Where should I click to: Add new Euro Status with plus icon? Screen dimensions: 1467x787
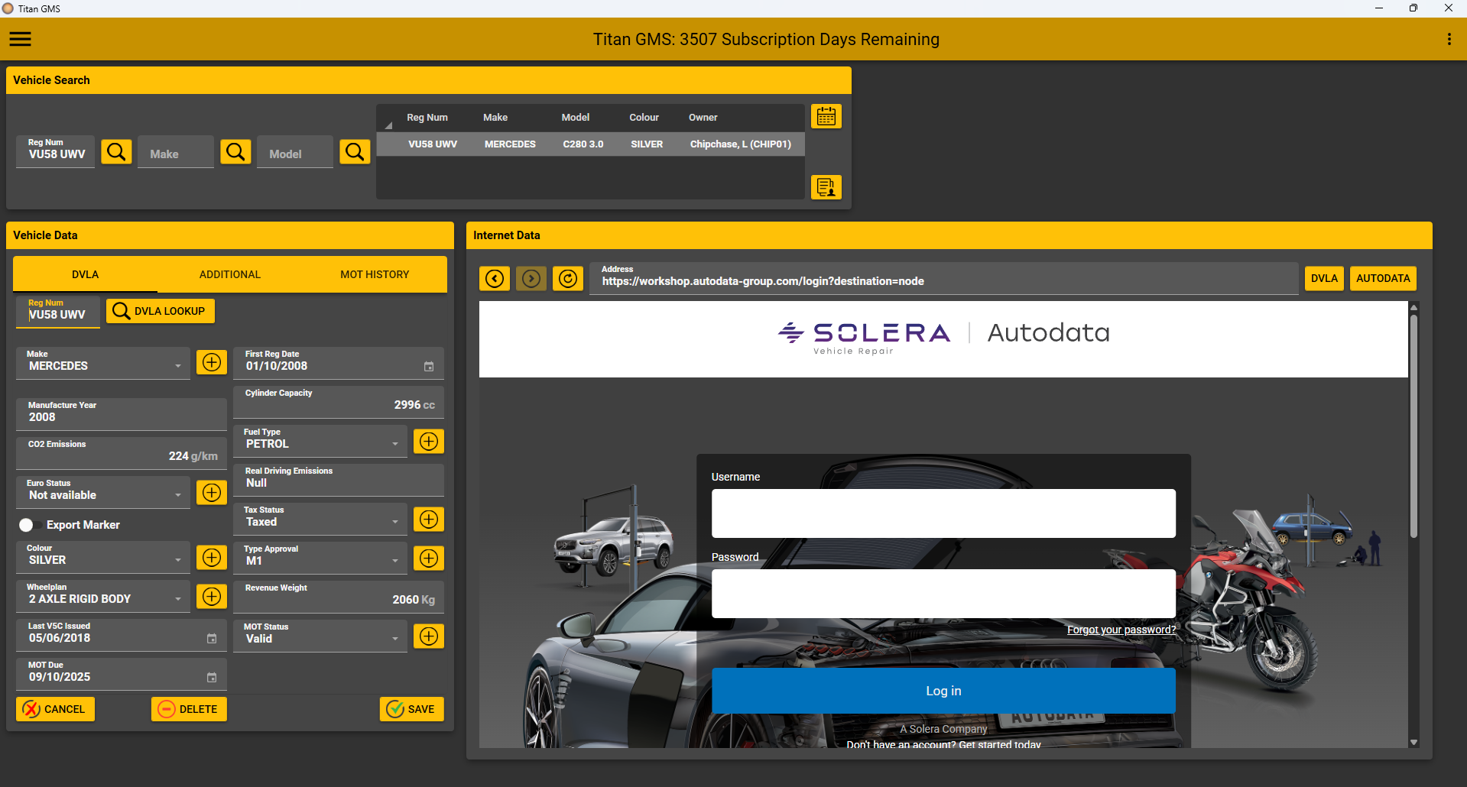tap(212, 492)
